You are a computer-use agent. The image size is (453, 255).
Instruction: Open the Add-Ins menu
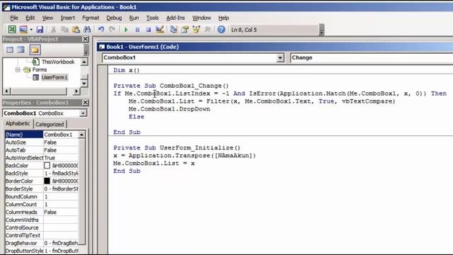point(176,18)
